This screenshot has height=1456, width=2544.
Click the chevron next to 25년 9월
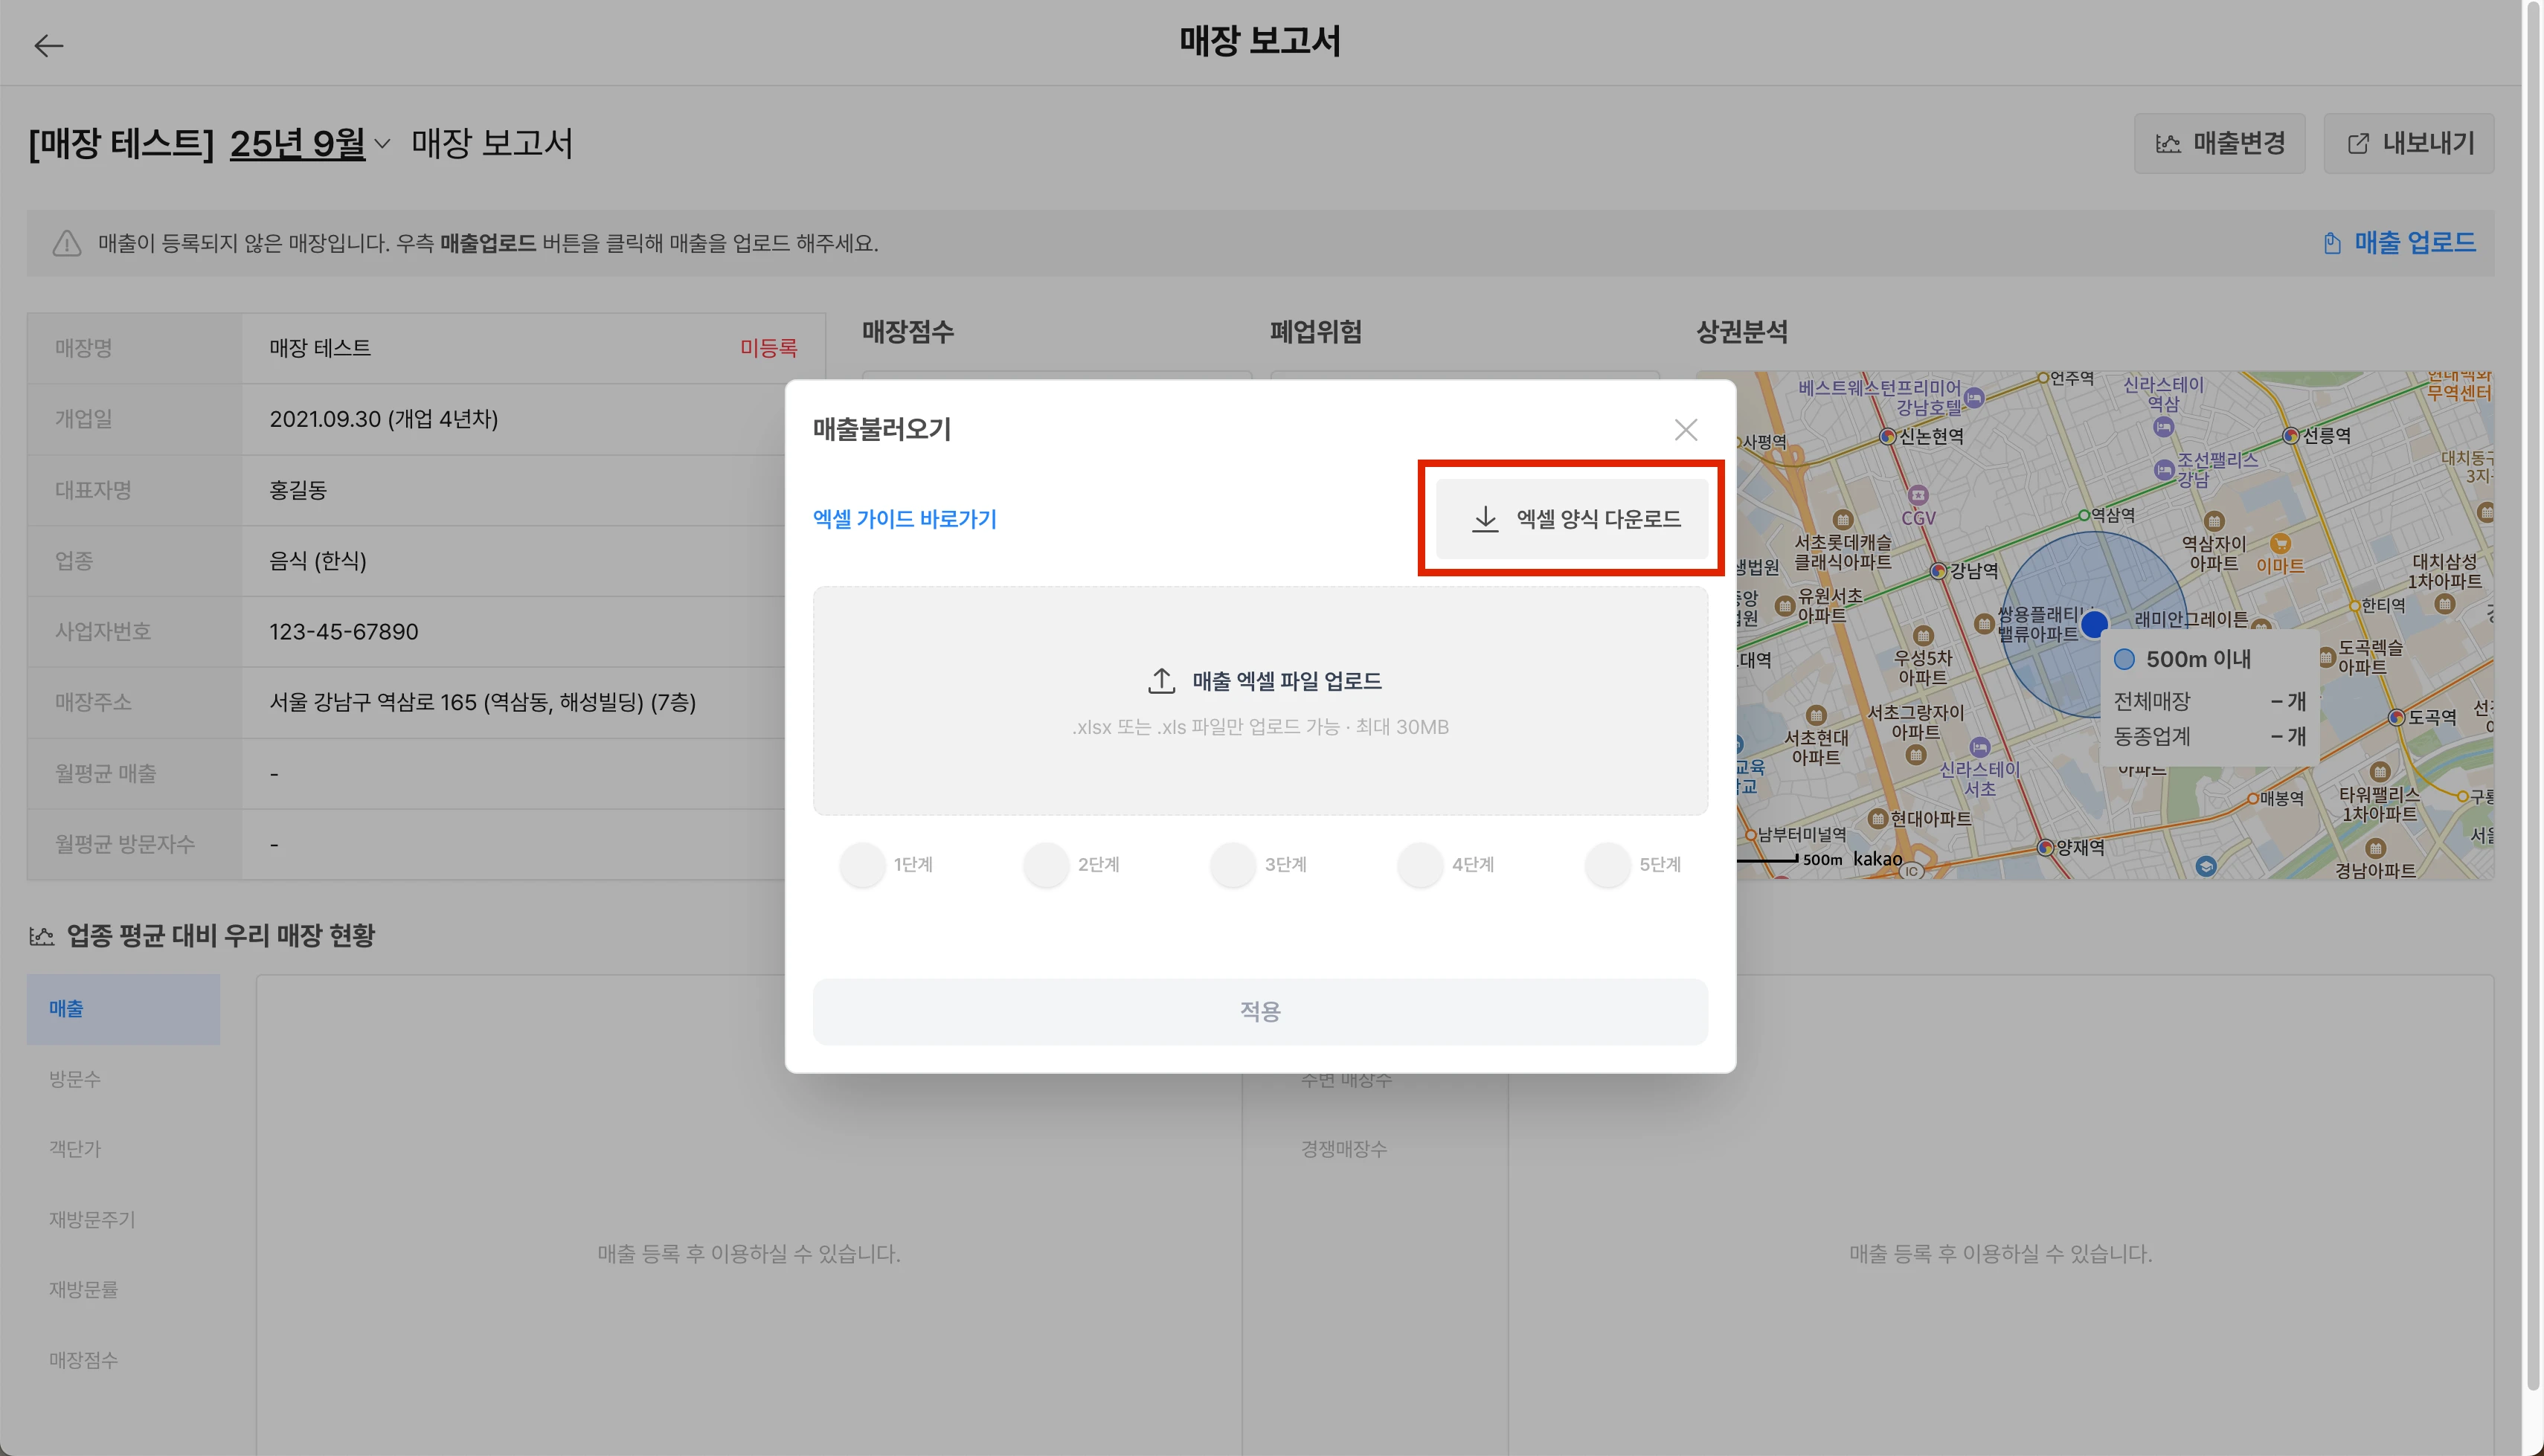pyautogui.click(x=382, y=144)
